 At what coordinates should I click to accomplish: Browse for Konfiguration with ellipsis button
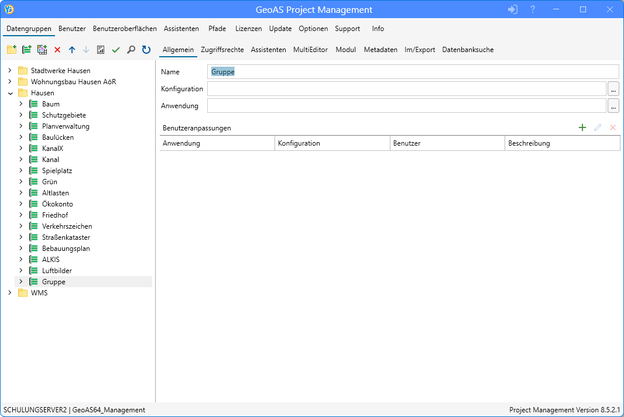coord(613,89)
